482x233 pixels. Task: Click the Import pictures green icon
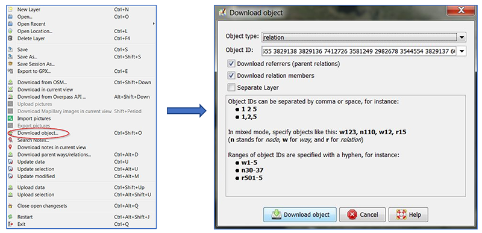point(10,119)
